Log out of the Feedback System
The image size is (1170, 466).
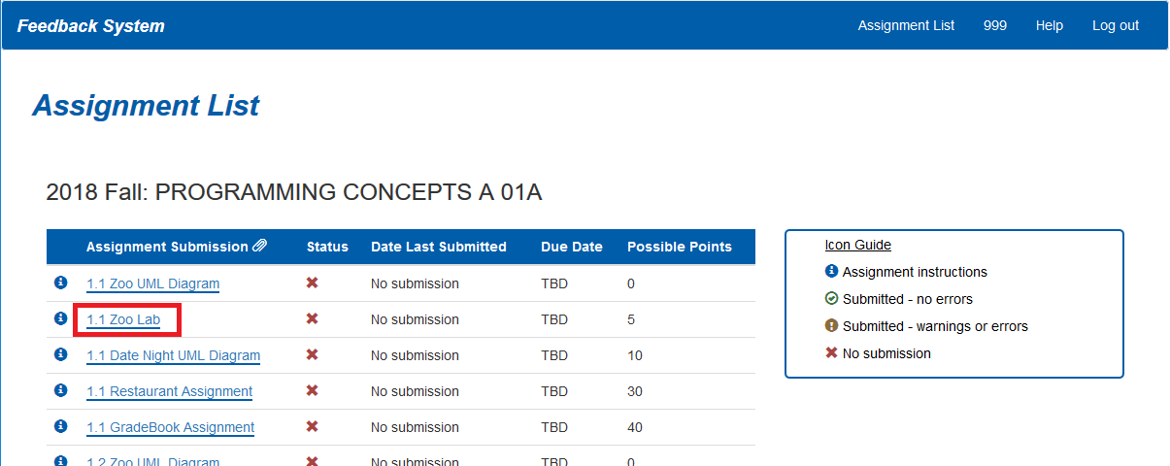coord(1115,26)
